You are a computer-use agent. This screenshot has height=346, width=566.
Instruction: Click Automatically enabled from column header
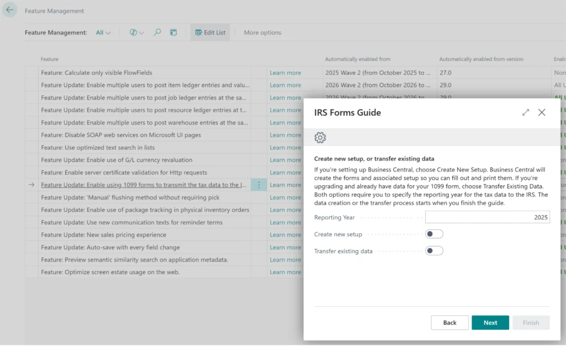357,59
